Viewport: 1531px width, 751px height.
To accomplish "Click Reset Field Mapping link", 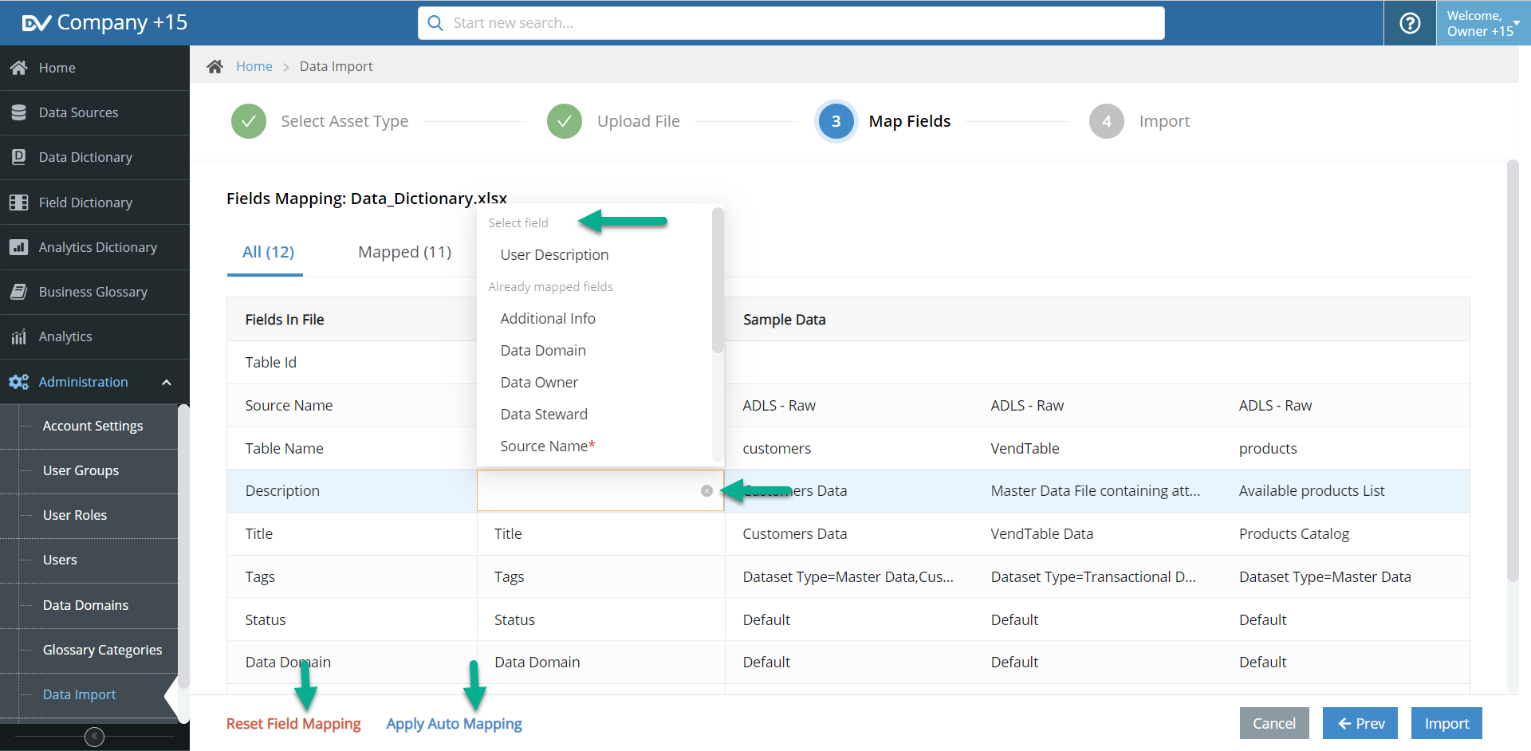I will 293,724.
